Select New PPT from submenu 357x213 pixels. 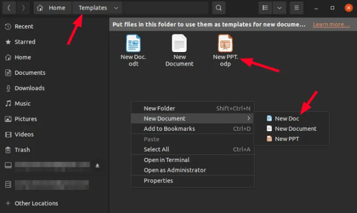click(x=286, y=139)
